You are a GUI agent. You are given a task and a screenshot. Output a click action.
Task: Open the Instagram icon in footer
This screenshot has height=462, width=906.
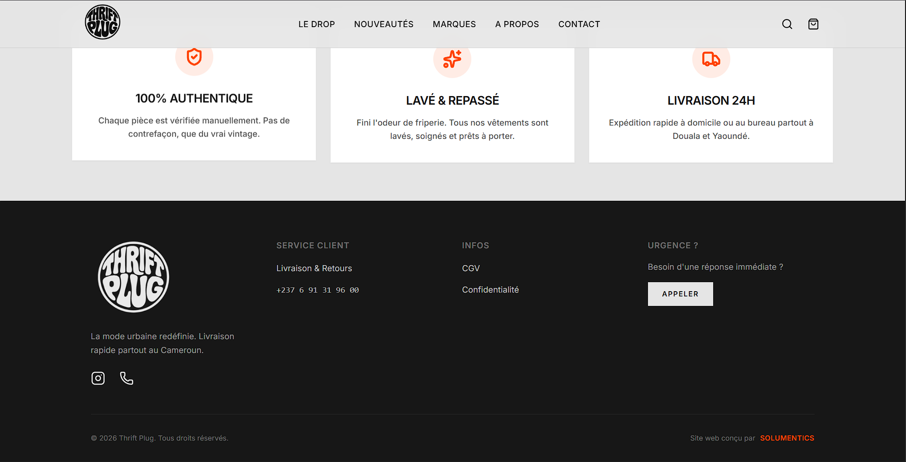(x=98, y=378)
